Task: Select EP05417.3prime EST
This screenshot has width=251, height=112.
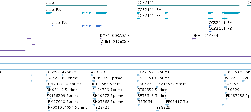Action: (181, 102)
